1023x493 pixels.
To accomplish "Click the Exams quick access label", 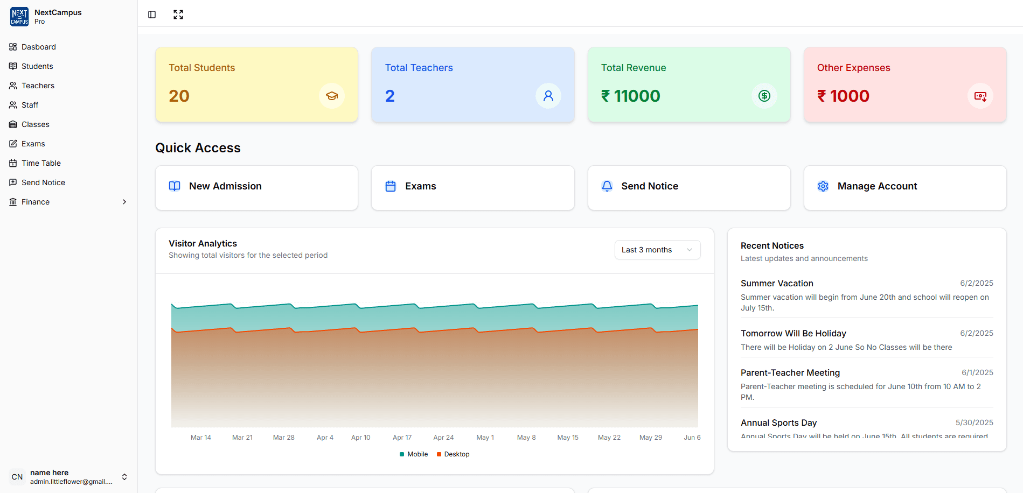I will coord(421,186).
